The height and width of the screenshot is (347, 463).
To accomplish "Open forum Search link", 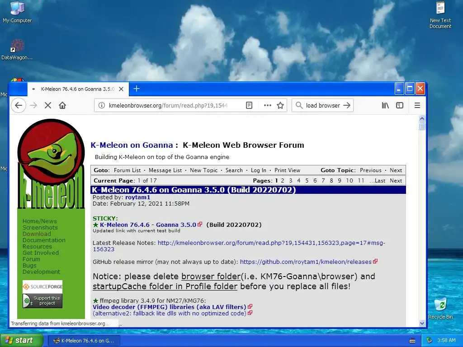I will coord(234,170).
